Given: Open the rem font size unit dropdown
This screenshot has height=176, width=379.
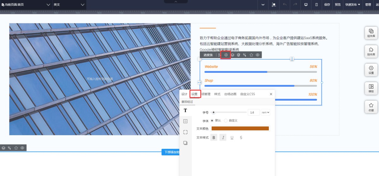Looking at the screenshot, I should pyautogui.click(x=265, y=112).
